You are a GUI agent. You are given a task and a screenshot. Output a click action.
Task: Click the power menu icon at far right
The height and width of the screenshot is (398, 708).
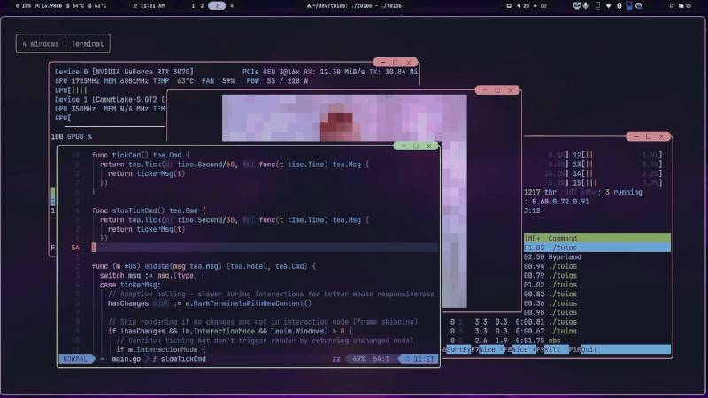point(689,6)
